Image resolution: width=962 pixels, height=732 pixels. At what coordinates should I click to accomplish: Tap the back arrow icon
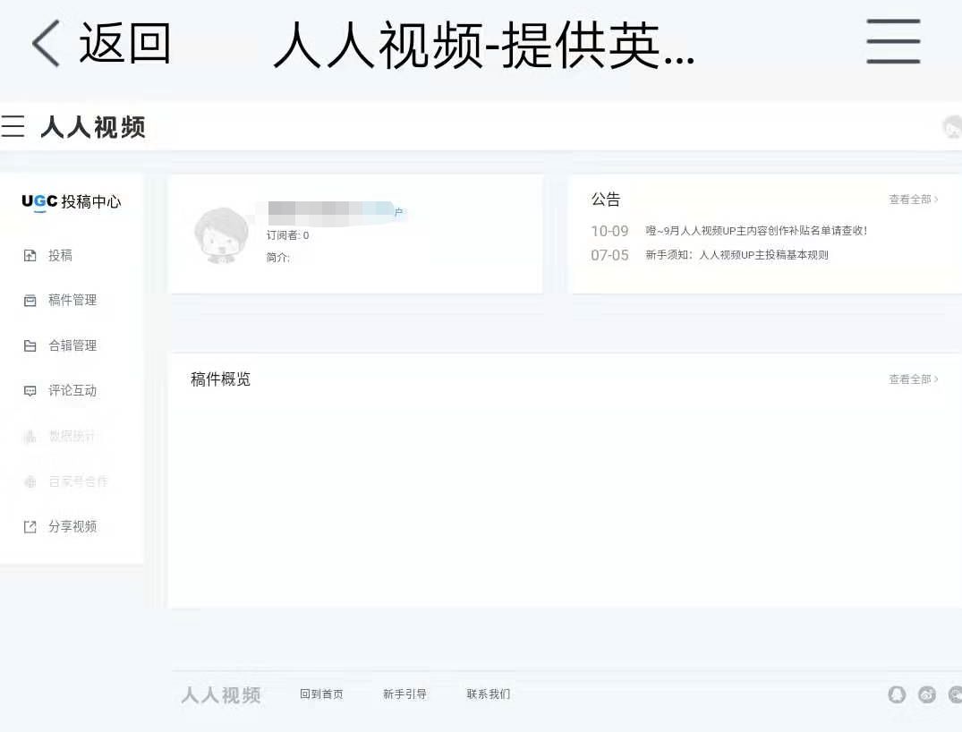(46, 43)
